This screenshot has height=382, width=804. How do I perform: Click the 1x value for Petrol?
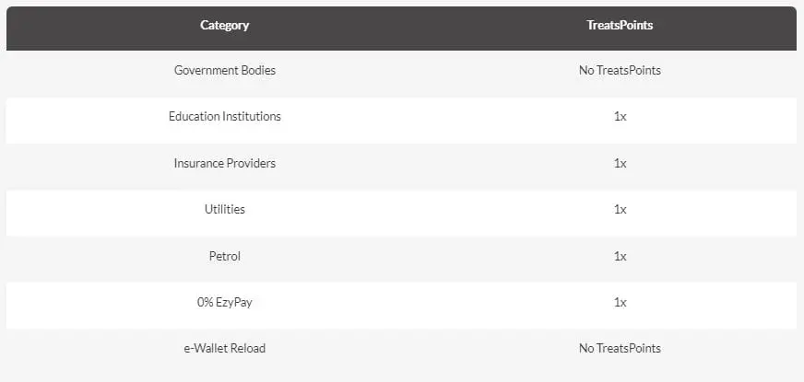620,256
